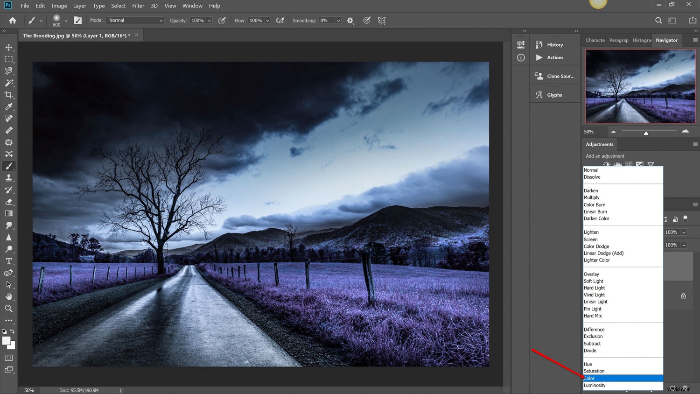The width and height of the screenshot is (700, 394).
Task: Open the Opacity percentage dropdown
Action: [208, 20]
